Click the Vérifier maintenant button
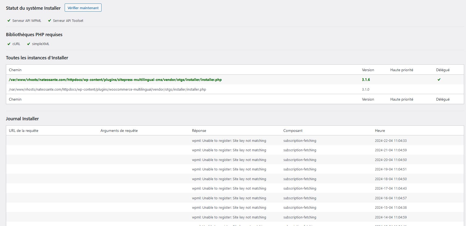The height and width of the screenshot is (226, 466). [x=83, y=8]
